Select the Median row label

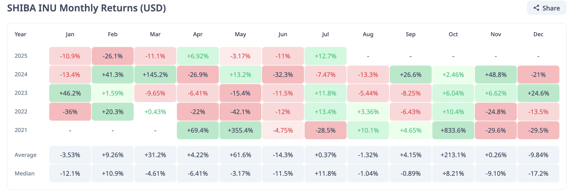click(x=25, y=173)
